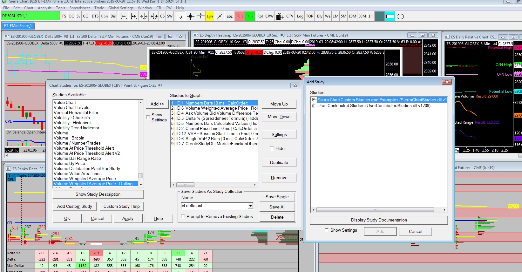The width and height of the screenshot is (522, 272).
Task: Open the TPO grid toolbar icon
Action: coord(280,16)
